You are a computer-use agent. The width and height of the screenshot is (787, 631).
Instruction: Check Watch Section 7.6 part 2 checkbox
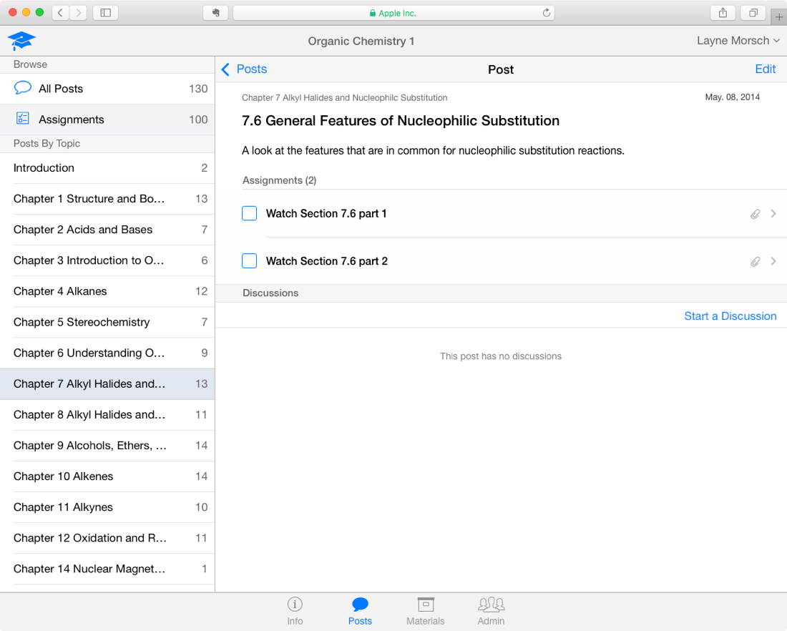click(249, 261)
